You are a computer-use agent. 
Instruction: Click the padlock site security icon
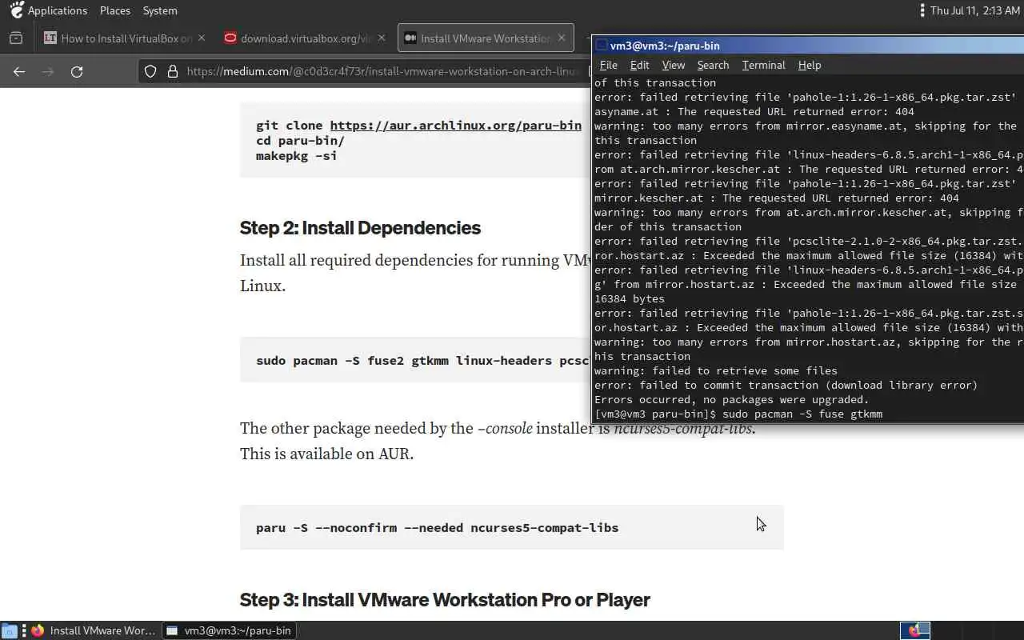(172, 71)
